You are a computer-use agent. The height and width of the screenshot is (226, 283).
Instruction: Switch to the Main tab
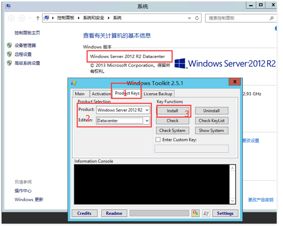[x=80, y=94]
